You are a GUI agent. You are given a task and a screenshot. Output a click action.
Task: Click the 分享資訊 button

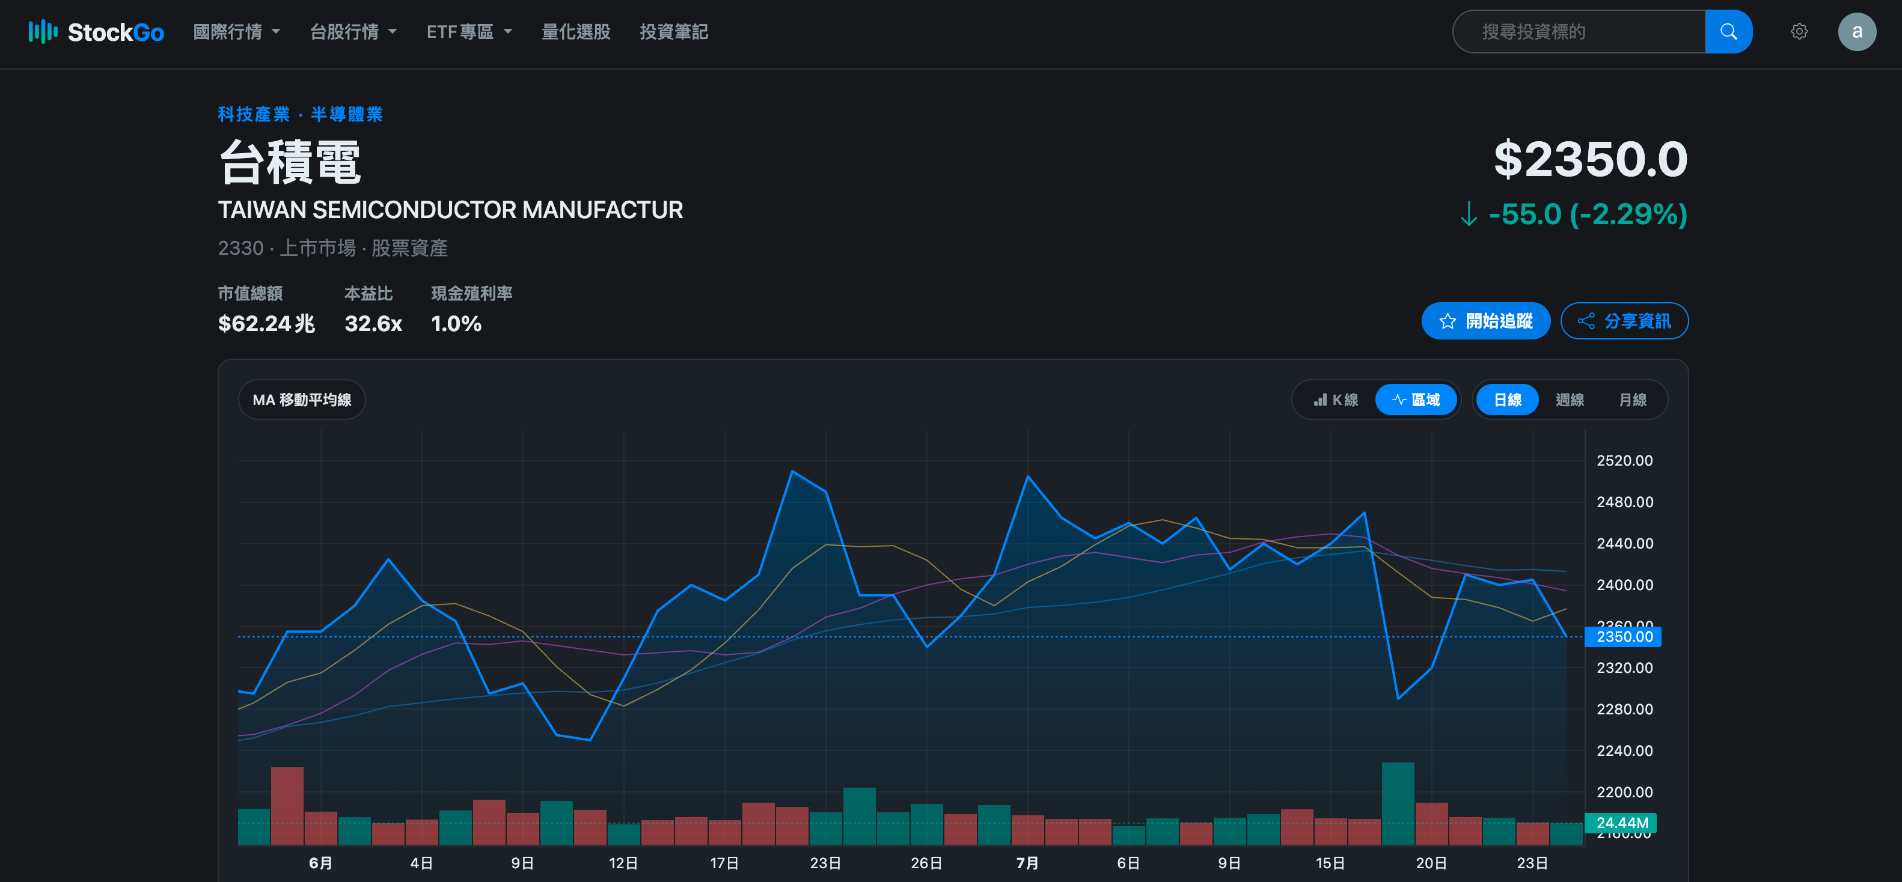(x=1624, y=321)
